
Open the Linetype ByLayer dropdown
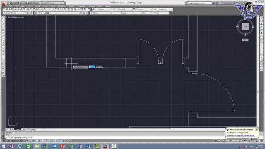pyautogui.click(x=123, y=13)
